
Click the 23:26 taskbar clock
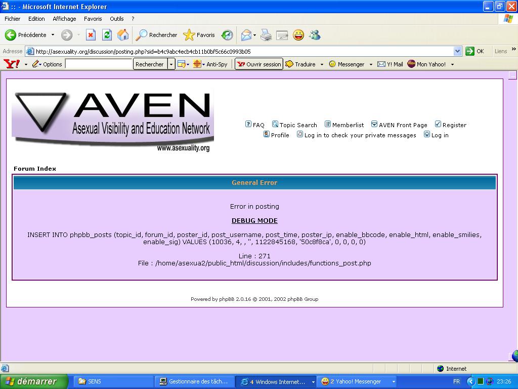click(504, 381)
